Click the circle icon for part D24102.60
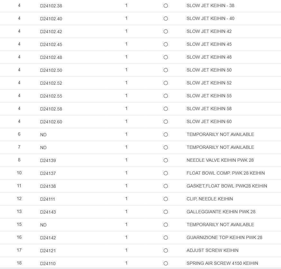281x269 pixels. click(x=166, y=122)
